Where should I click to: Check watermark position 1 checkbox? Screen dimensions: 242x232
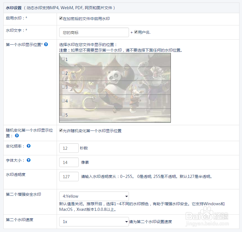tap(63, 59)
